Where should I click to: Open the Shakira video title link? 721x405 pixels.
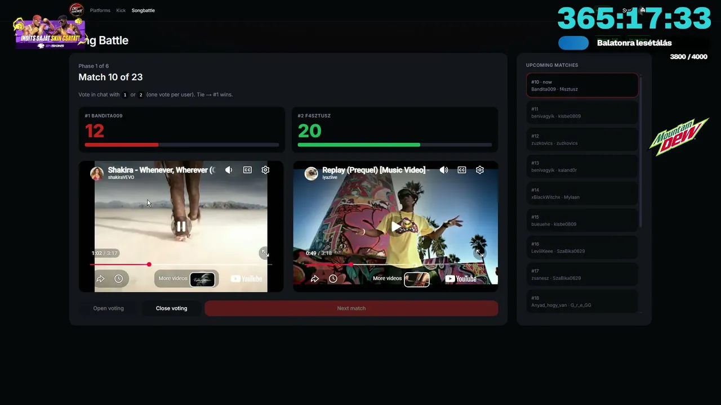pyautogui.click(x=162, y=170)
